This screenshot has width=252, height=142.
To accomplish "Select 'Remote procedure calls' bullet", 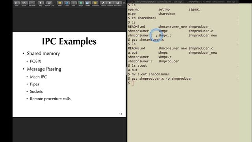I will click(50, 99).
